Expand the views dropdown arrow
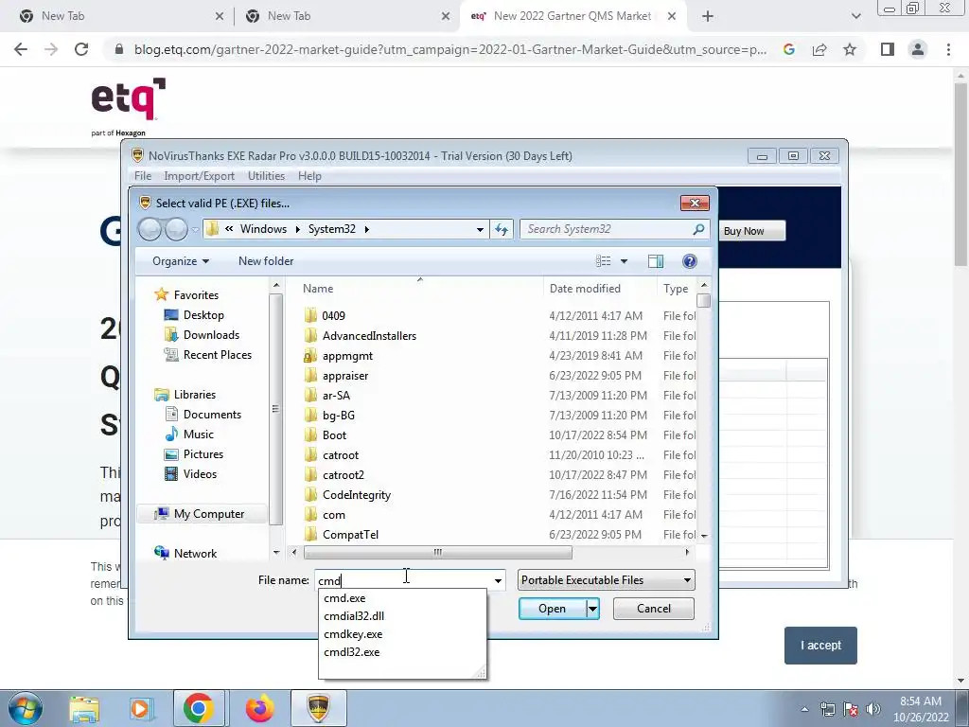 [624, 261]
